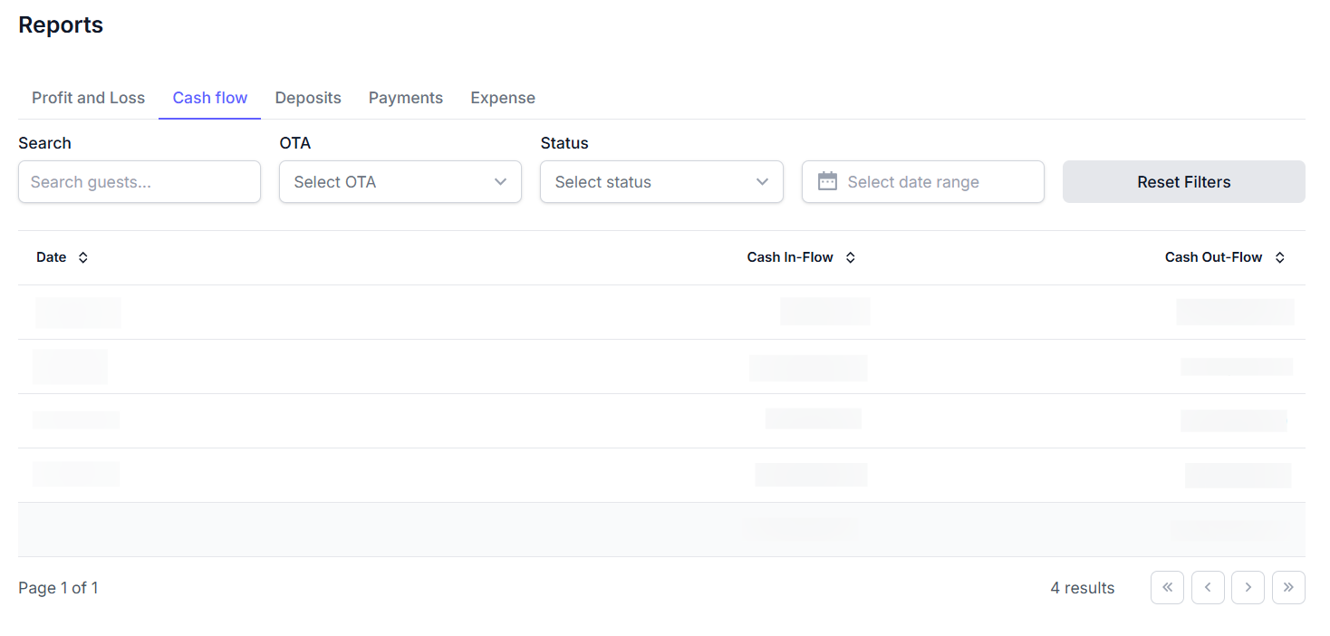Click the calendar icon in date range field

tap(827, 181)
